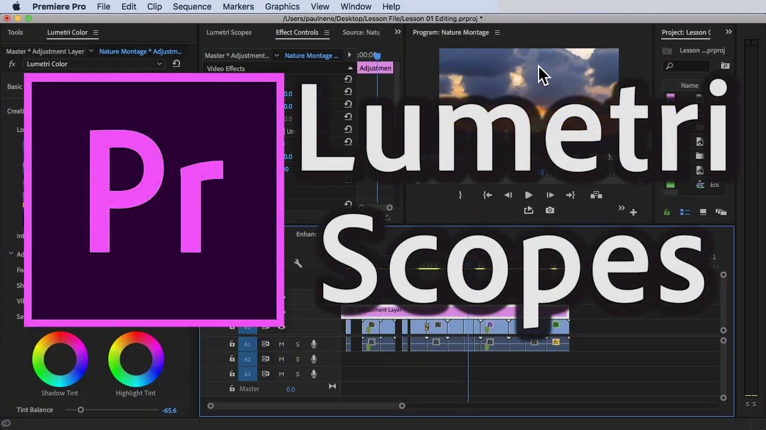Switch Project panel to freeform view
This screenshot has width=766, height=430.
click(x=721, y=212)
